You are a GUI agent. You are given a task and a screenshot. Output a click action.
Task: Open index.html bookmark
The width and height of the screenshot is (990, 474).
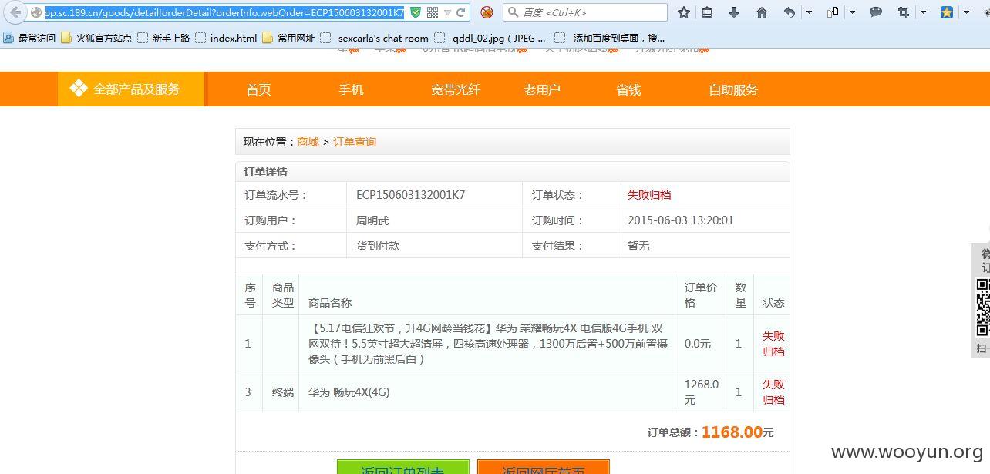coord(226,38)
